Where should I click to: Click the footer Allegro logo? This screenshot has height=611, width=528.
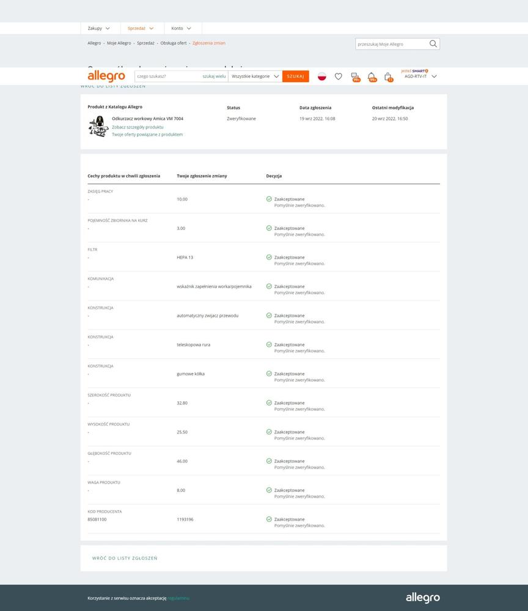pyautogui.click(x=422, y=598)
